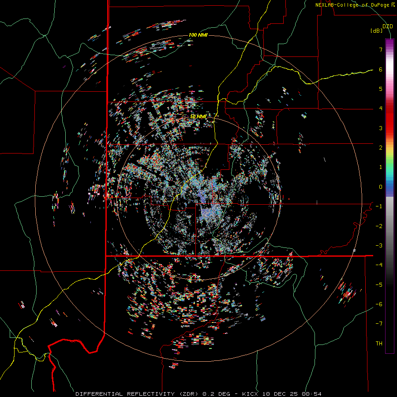
Task: Click the 1 dB value on color scale
Action: click(381, 167)
